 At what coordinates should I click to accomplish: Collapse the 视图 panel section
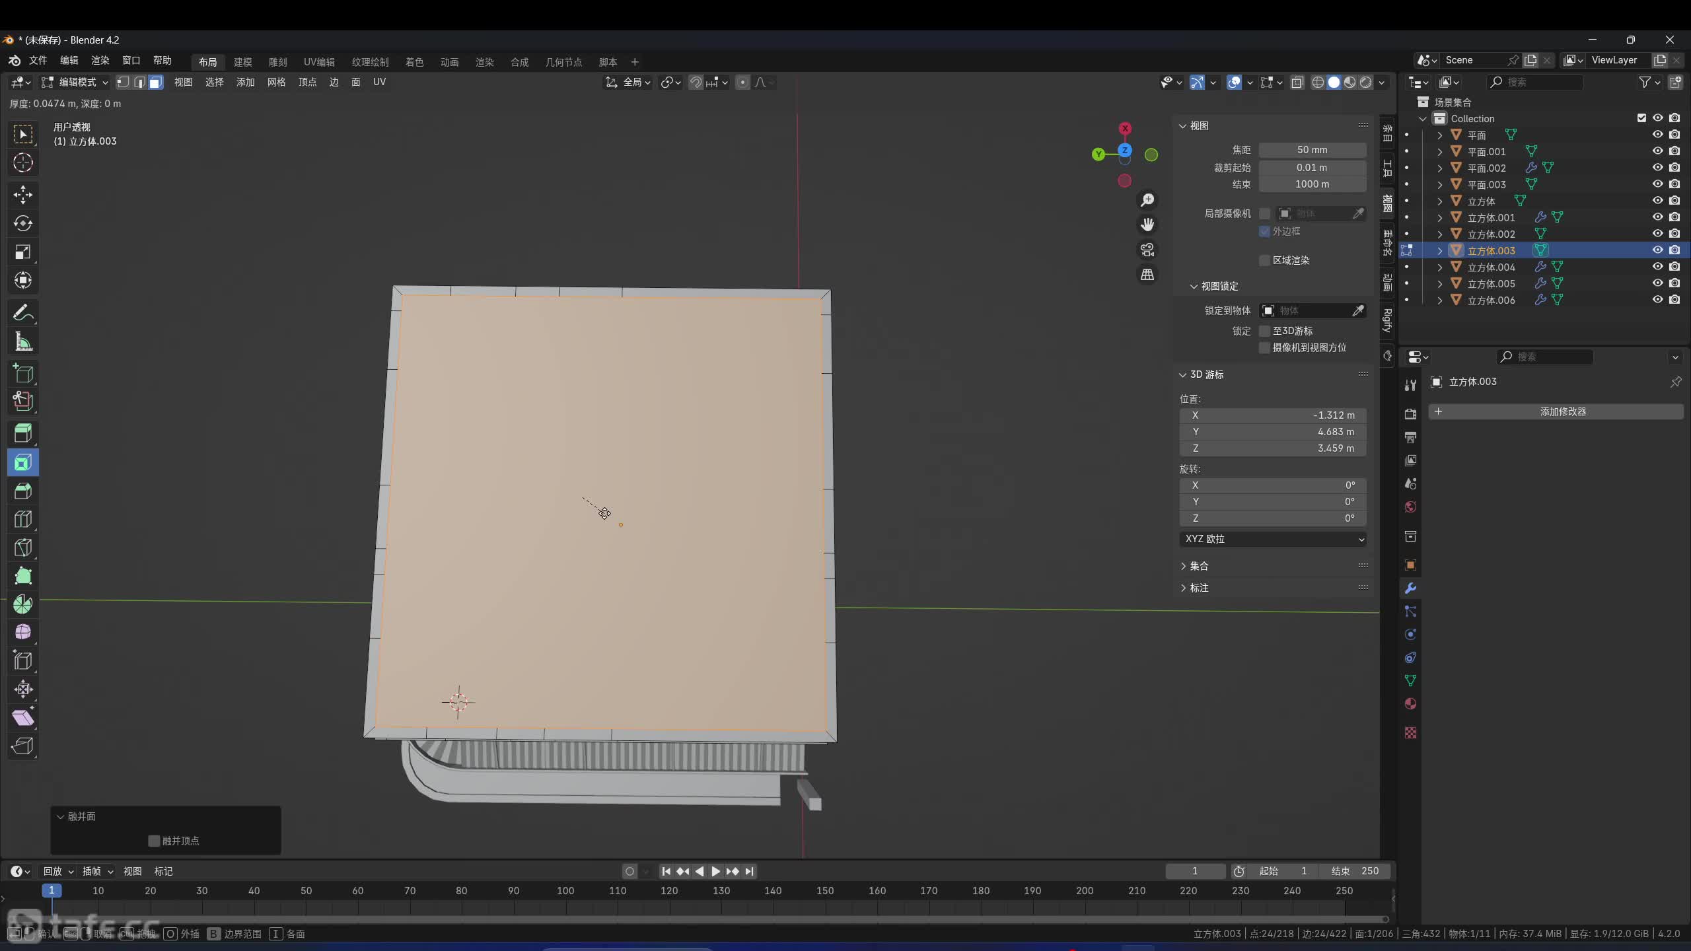click(x=1182, y=125)
